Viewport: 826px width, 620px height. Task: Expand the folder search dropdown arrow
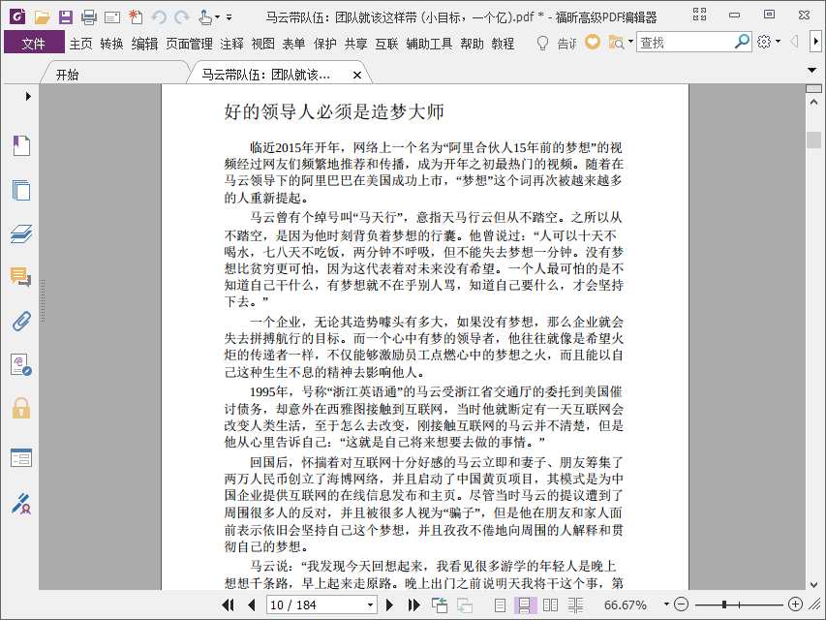pos(630,42)
